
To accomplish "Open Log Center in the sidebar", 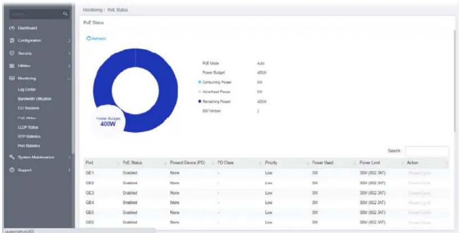I will click(27, 89).
